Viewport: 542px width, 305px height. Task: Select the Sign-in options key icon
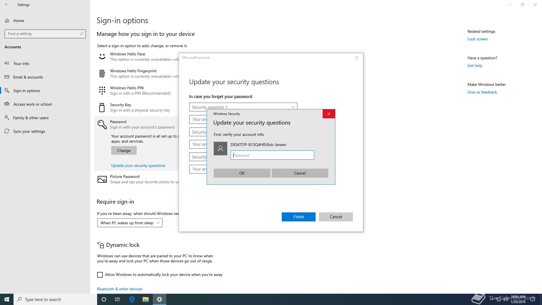pyautogui.click(x=7, y=90)
